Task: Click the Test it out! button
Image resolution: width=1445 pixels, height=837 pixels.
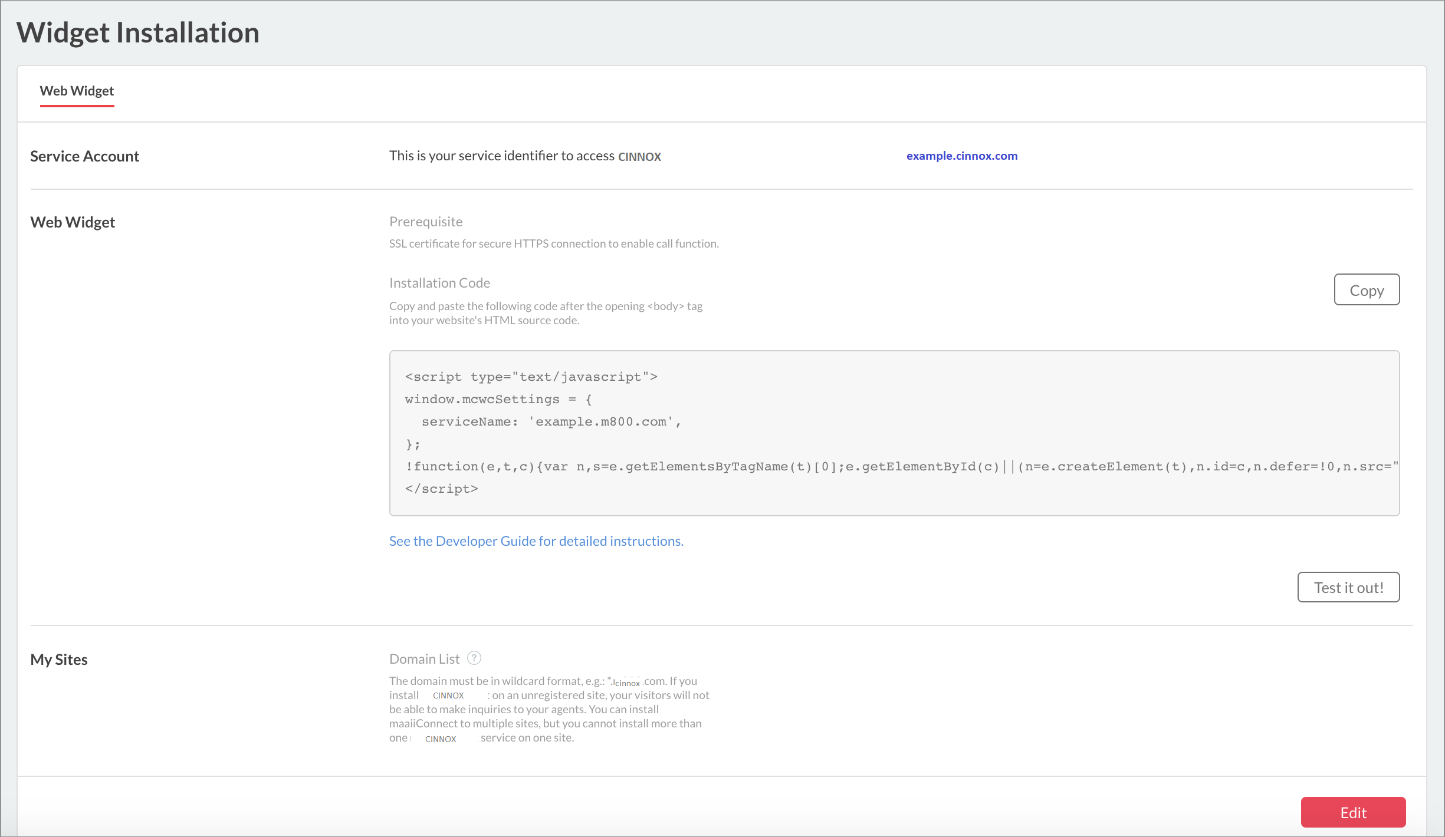Action: point(1348,587)
